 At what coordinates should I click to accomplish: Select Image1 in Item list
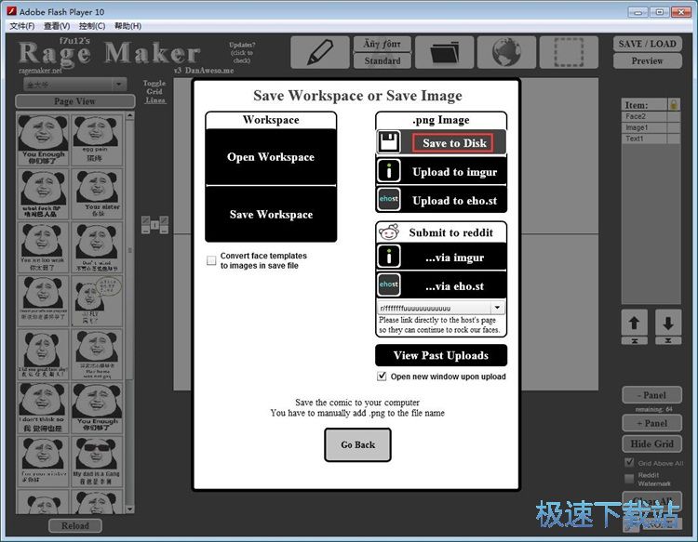coord(644,127)
